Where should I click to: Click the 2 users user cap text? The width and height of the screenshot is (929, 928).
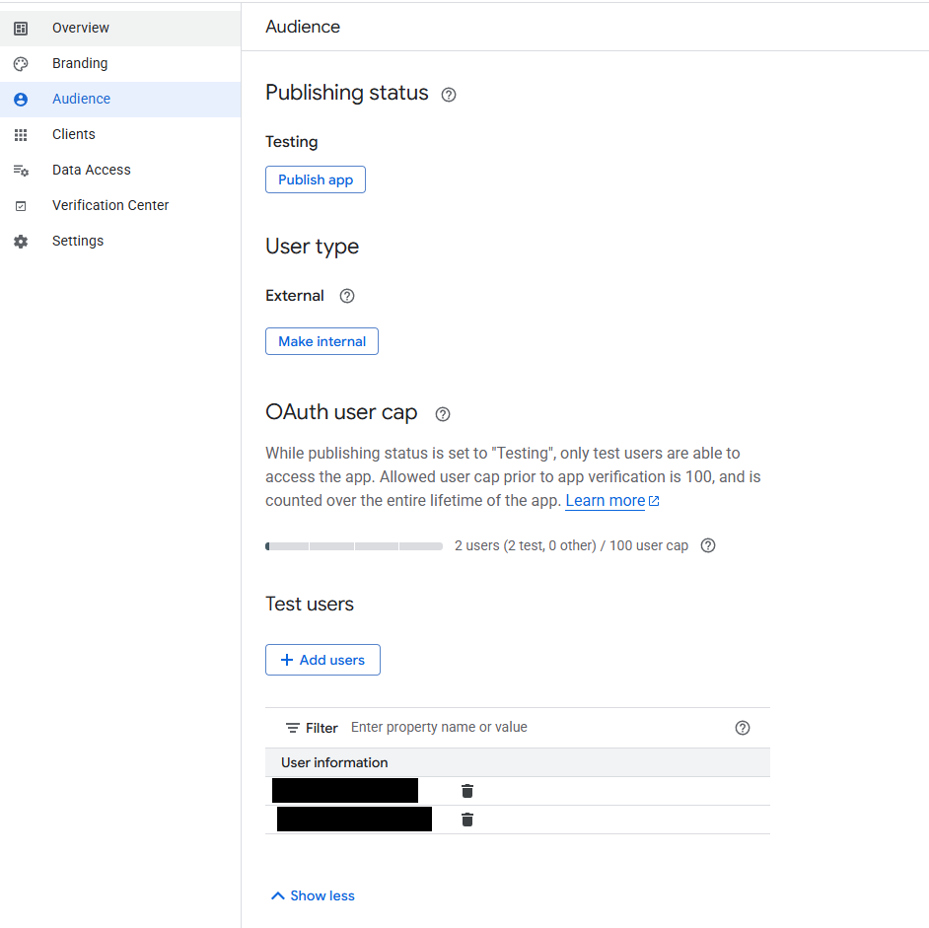click(x=571, y=545)
